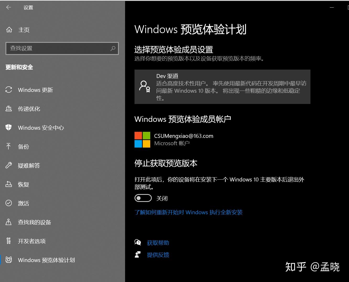This screenshot has height=282, width=349.
Task: Go to Windows 预览体验计划 settings
Action: point(46,260)
